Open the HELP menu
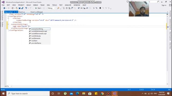 coord(84,5)
